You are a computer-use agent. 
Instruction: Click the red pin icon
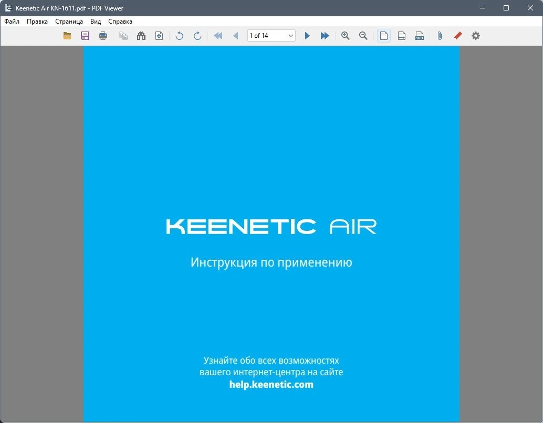click(x=458, y=36)
